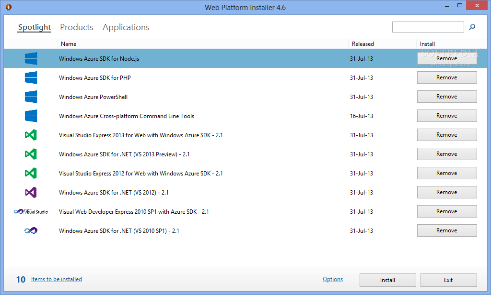Remove Windows Azure SDK for PHP
This screenshot has height=295, width=491.
(447, 77)
